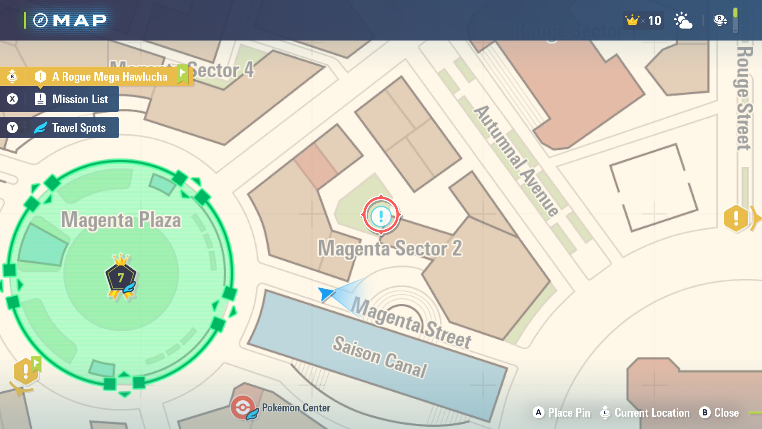Click the blue player location arrow
This screenshot has height=429, width=762.
tap(326, 294)
